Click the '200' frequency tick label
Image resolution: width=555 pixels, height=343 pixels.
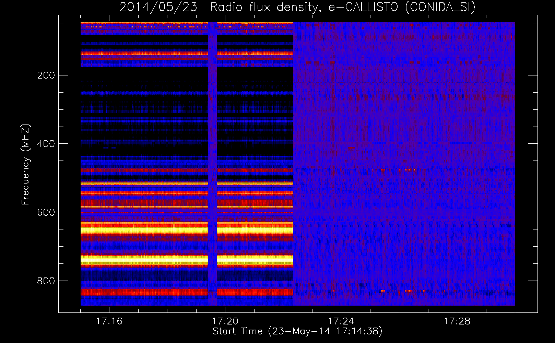click(x=46, y=75)
